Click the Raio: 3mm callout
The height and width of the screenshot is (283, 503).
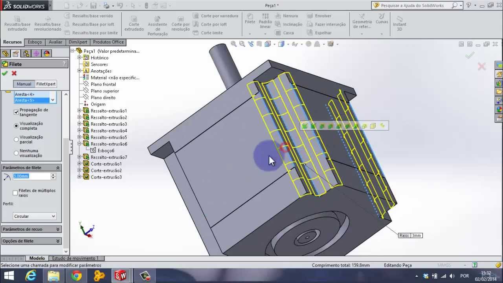click(x=410, y=235)
